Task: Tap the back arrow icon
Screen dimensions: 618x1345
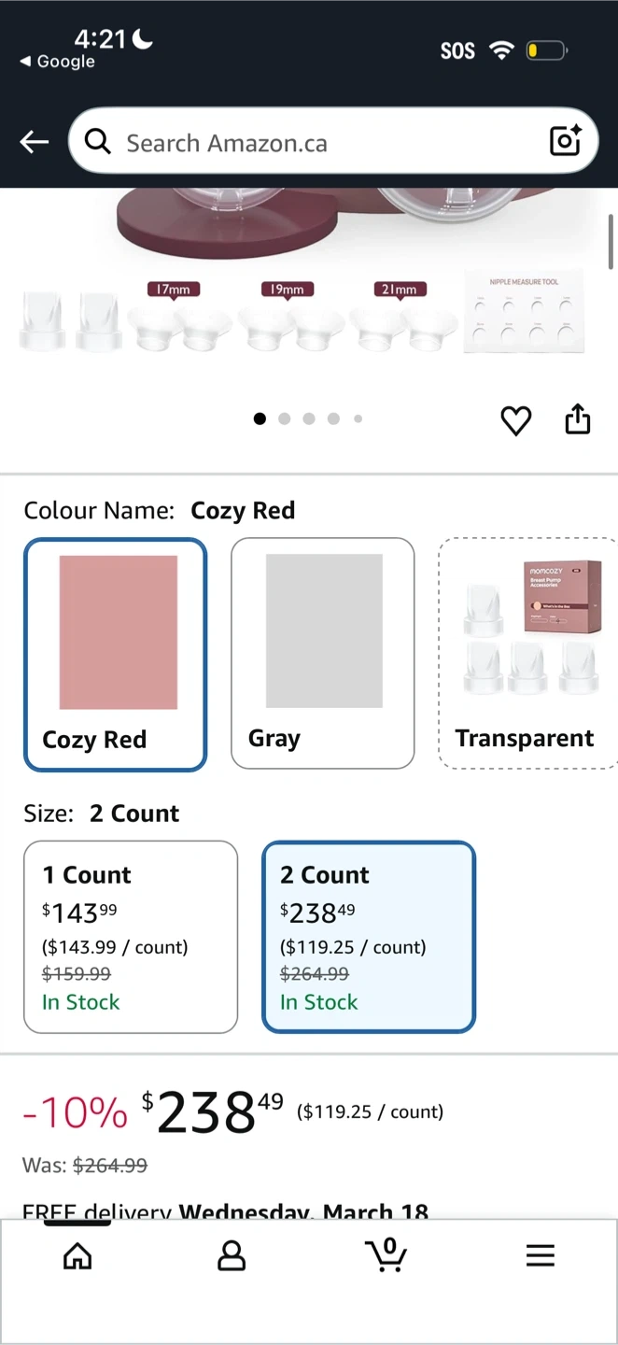Action: coord(35,142)
